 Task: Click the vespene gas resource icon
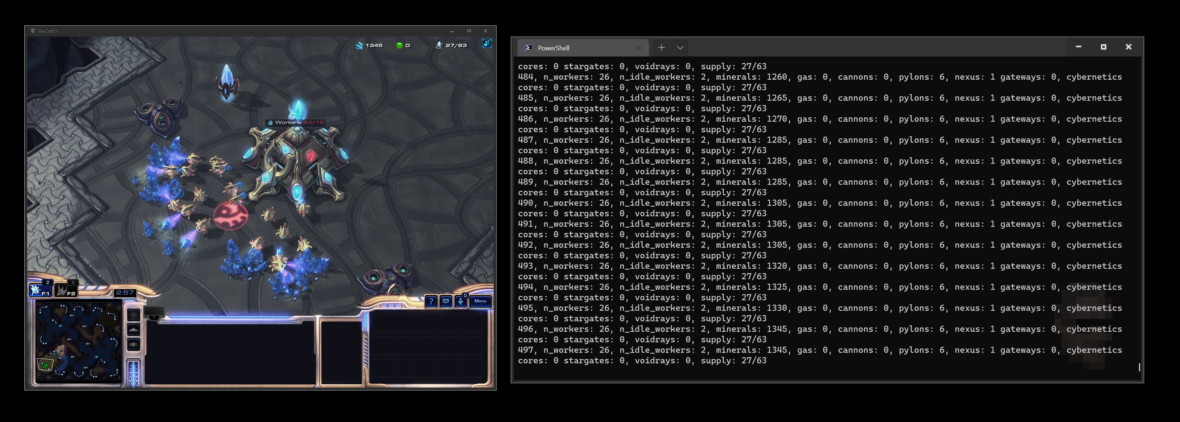tap(399, 45)
